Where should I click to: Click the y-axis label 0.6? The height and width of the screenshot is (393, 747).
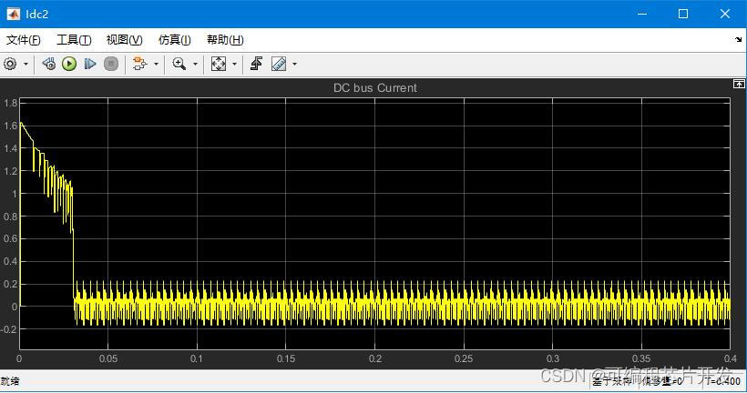[11, 239]
